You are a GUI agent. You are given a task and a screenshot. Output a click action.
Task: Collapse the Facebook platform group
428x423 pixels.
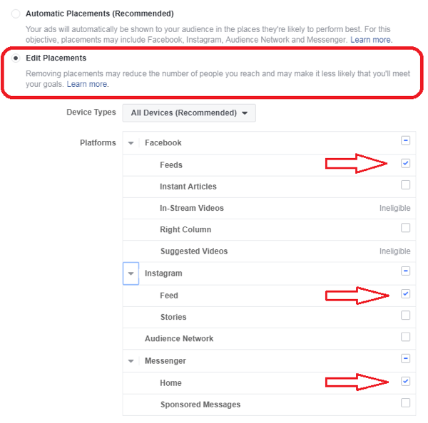coord(131,143)
